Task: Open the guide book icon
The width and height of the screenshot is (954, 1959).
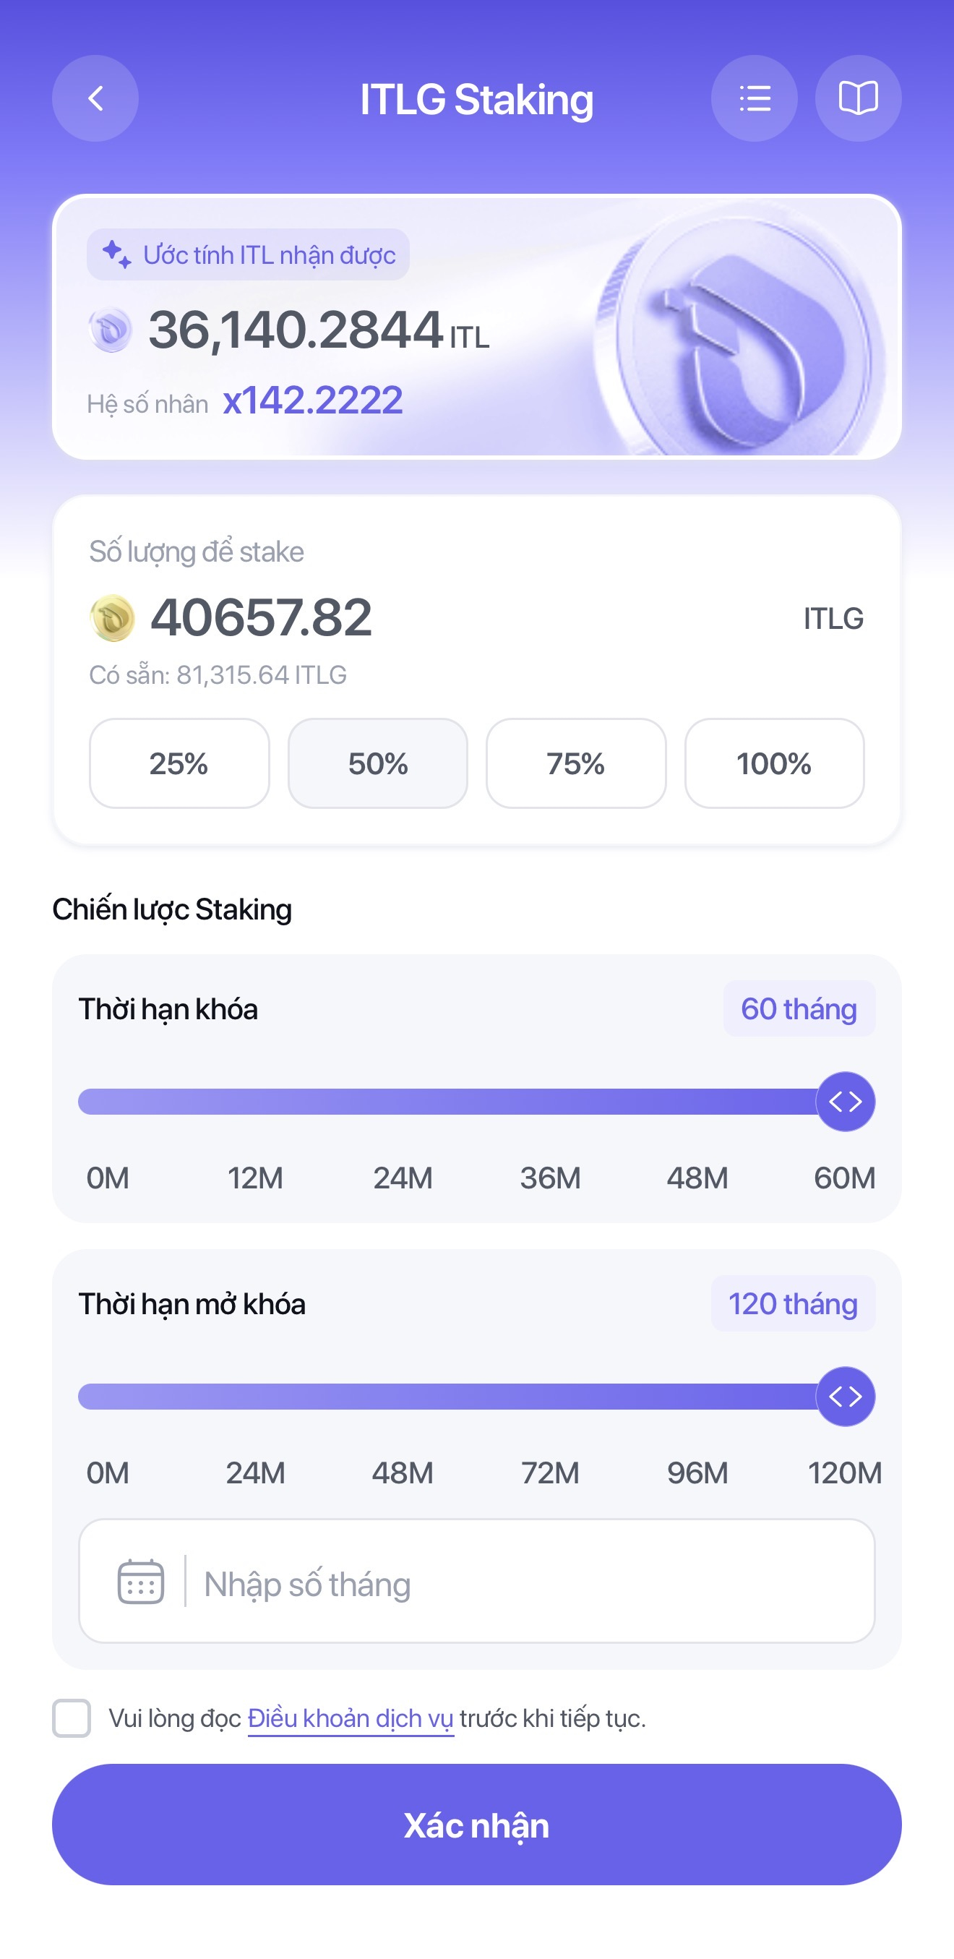Action: (858, 98)
